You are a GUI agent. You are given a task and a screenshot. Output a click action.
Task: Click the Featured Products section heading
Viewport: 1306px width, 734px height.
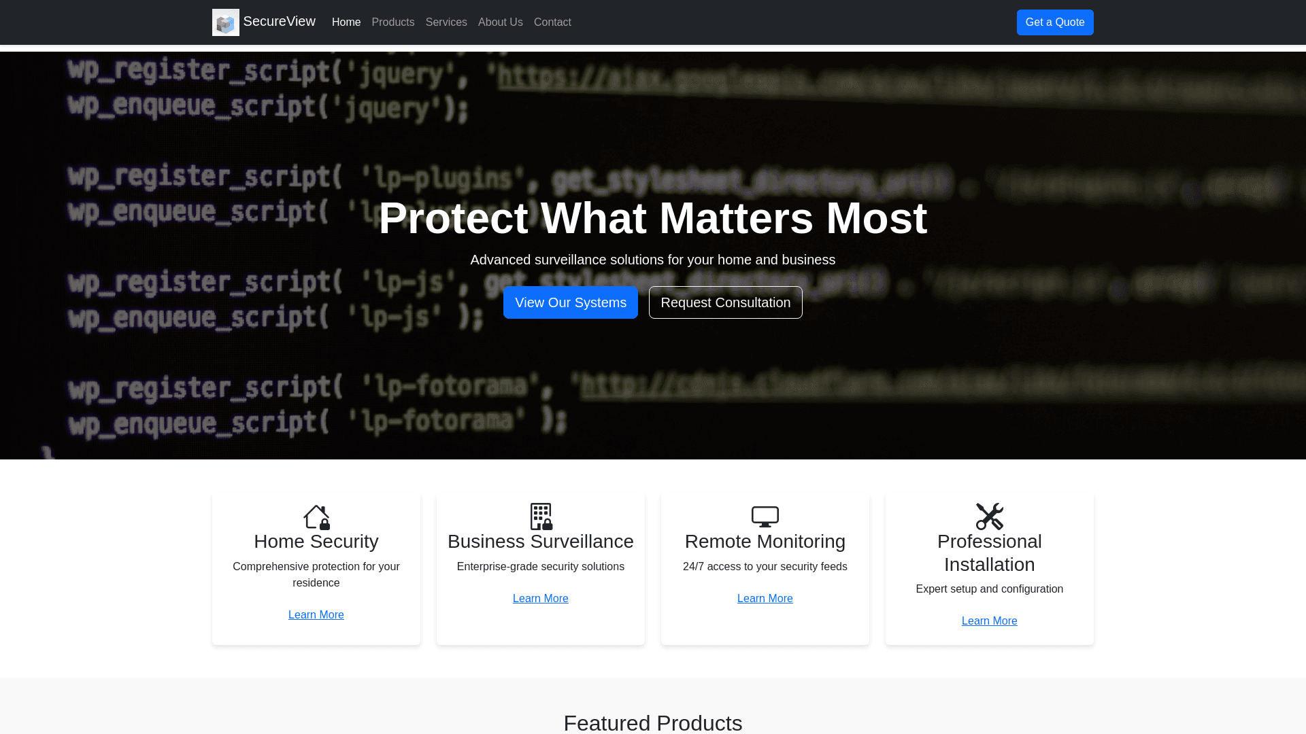pyautogui.click(x=652, y=722)
